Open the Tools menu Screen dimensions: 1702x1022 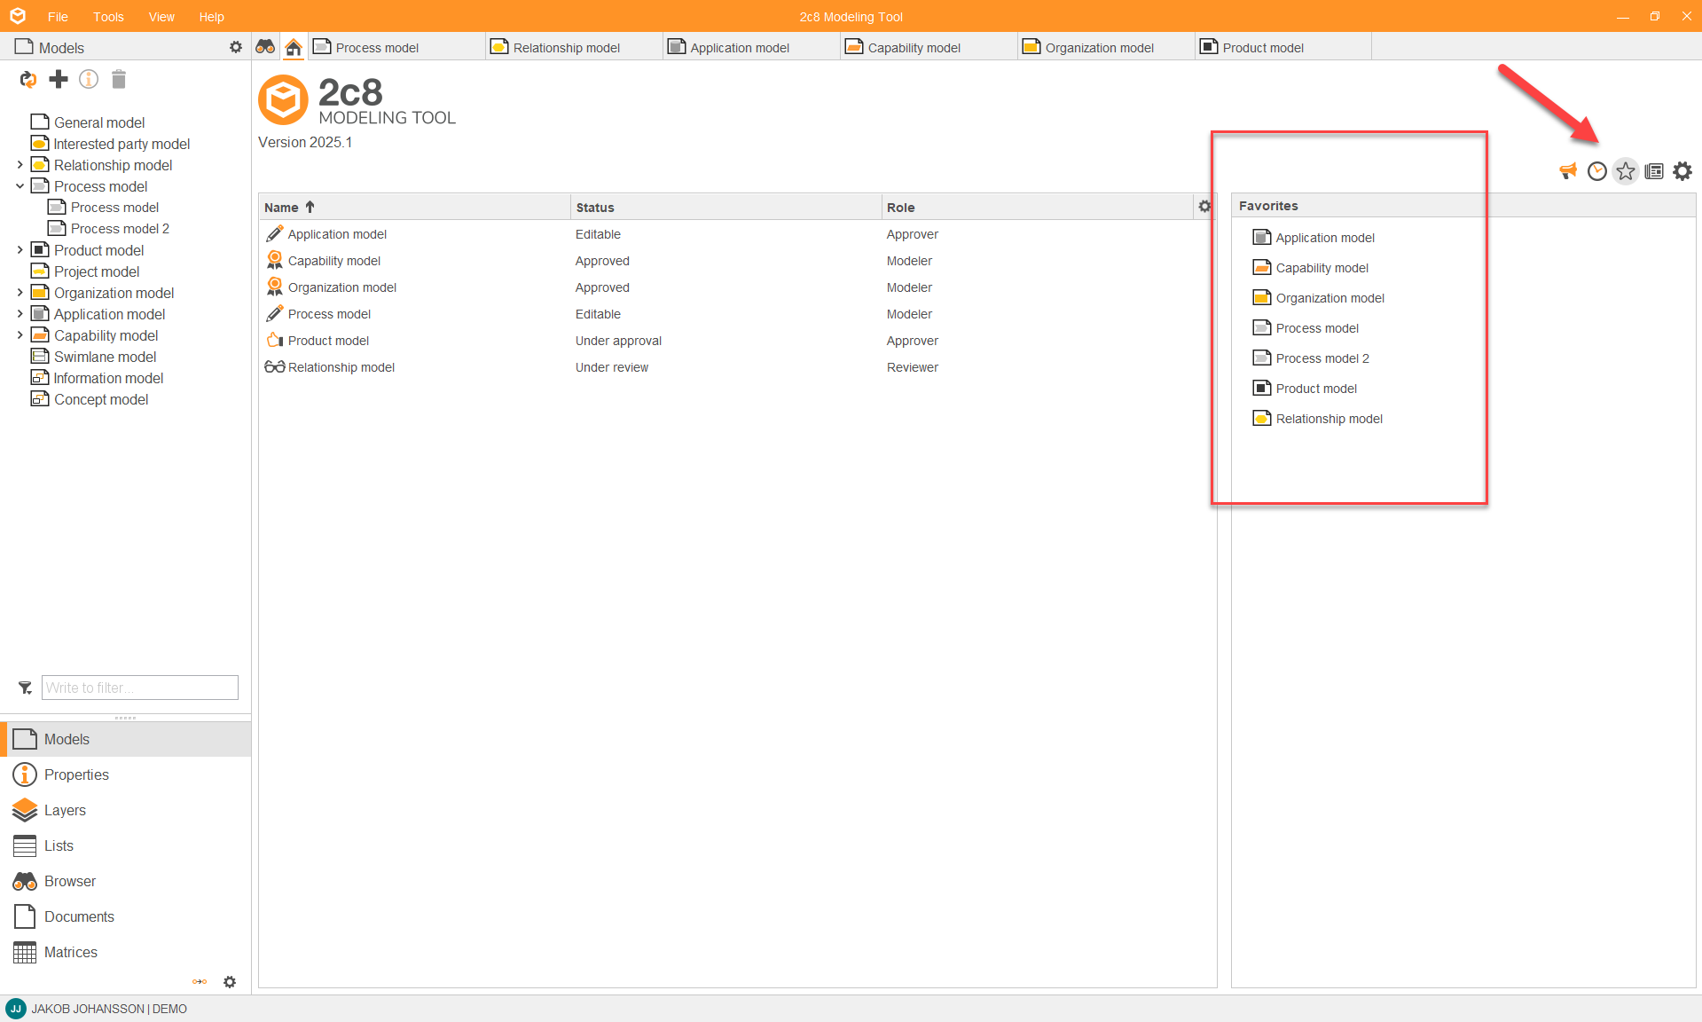click(108, 16)
